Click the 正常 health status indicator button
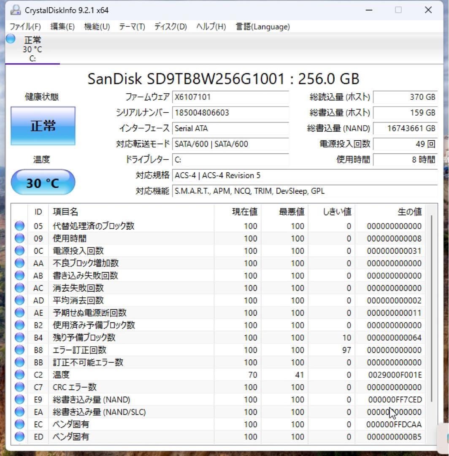Image resolution: width=449 pixels, height=456 pixels. 43,127
